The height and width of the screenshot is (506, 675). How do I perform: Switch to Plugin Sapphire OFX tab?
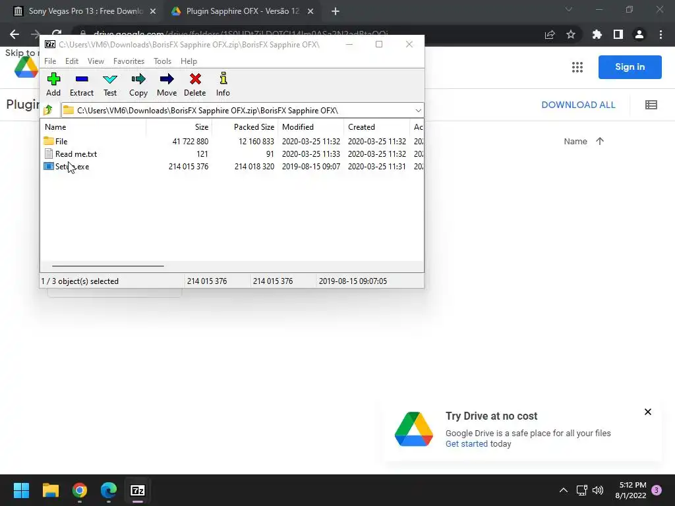[x=243, y=11]
